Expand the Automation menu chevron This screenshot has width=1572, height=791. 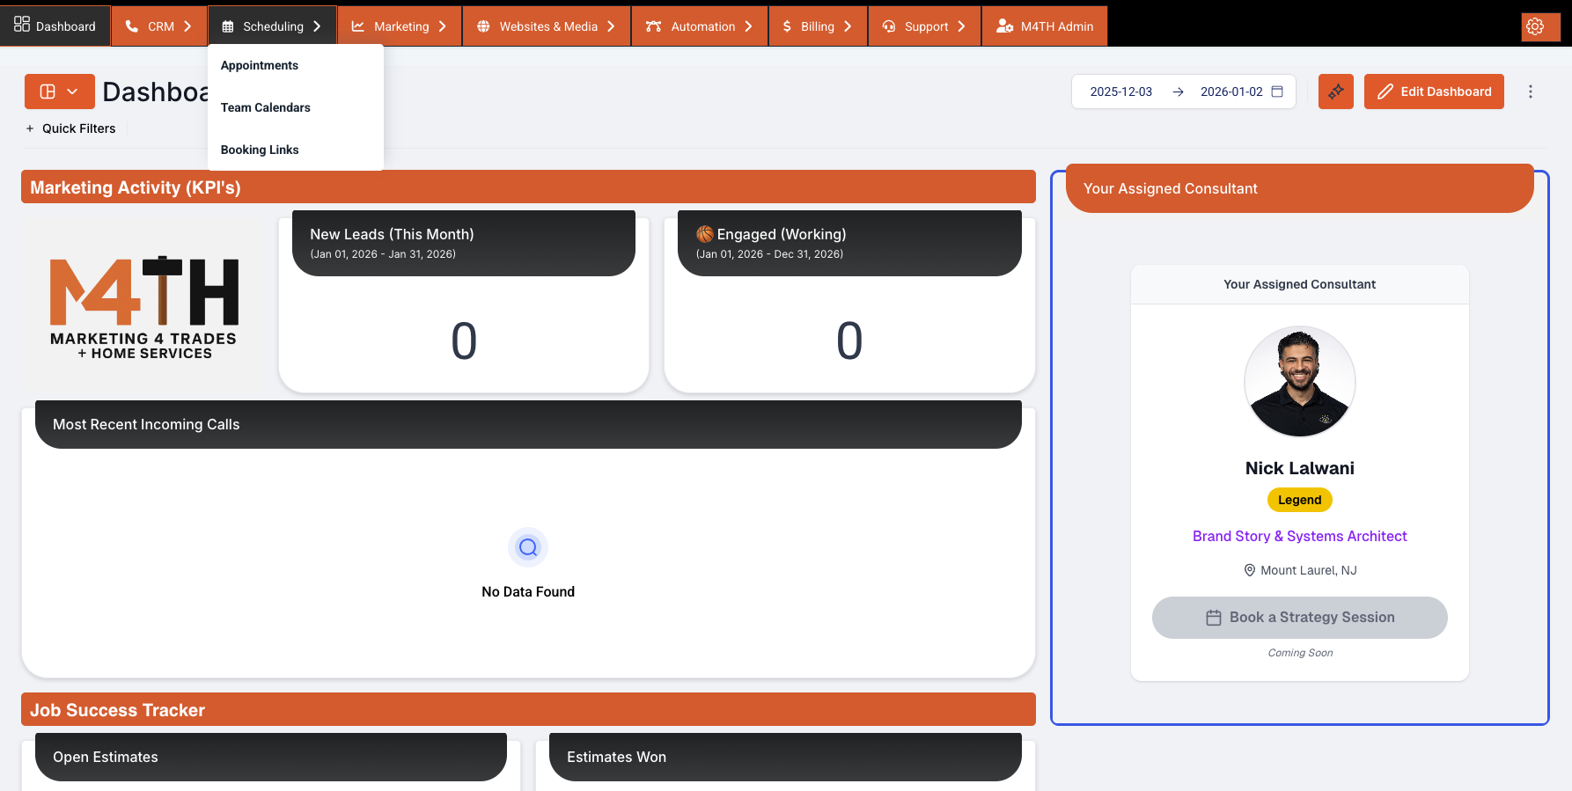749,26
